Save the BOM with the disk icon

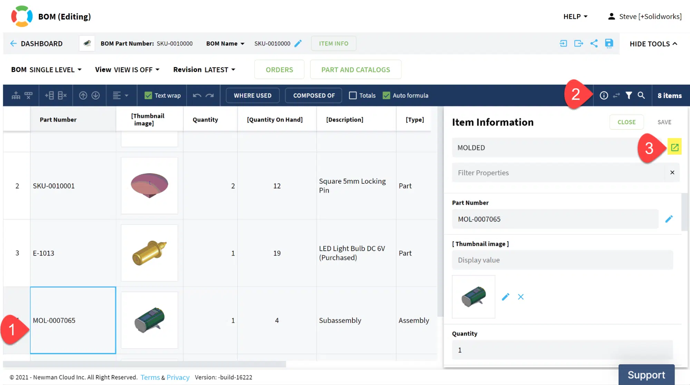[x=609, y=44]
